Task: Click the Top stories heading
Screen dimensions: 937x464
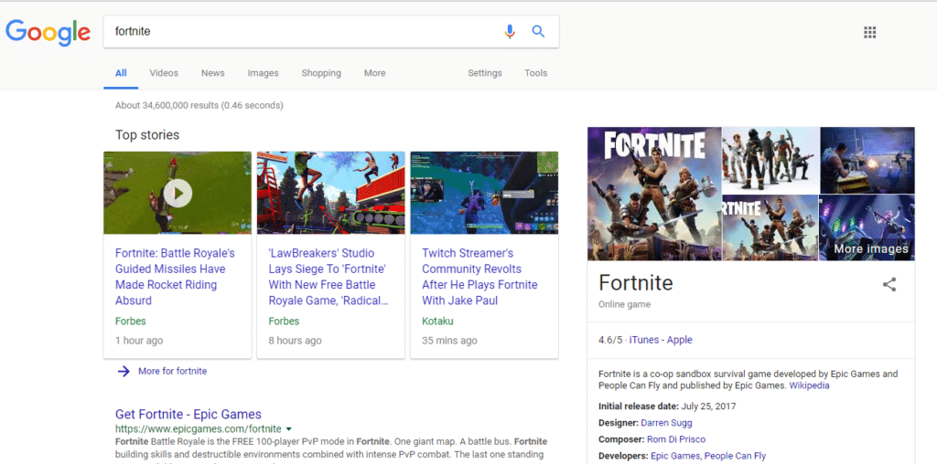Action: pos(147,135)
